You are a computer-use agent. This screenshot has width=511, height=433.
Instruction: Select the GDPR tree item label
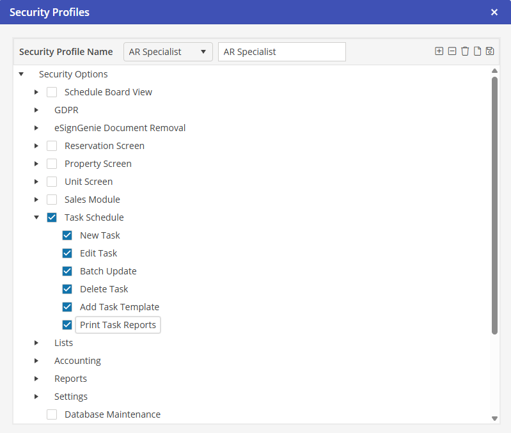point(67,110)
